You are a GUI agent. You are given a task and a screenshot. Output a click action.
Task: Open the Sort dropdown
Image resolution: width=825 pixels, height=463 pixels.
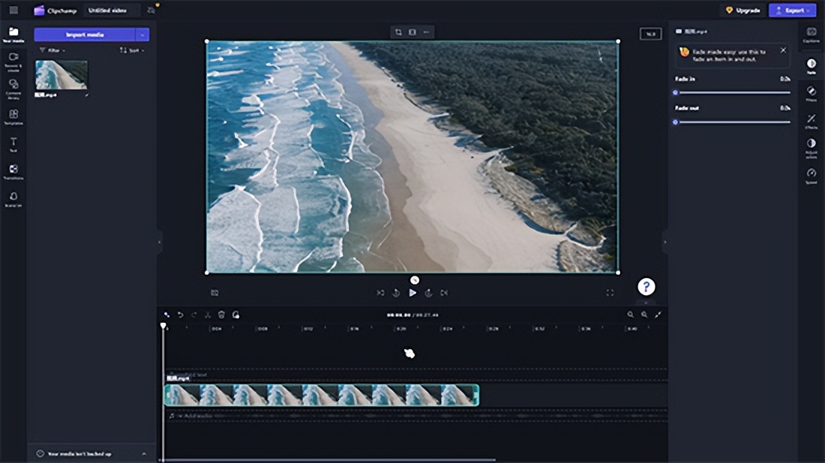(132, 50)
